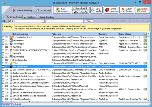Viewport: 152px width, 107px height.
Task: Click the Adobe Flash Player service gear icon
Action: click(x=11, y=76)
